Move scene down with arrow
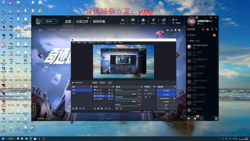Image resolution: width=250 pixels, height=141 pixels. click(84, 108)
